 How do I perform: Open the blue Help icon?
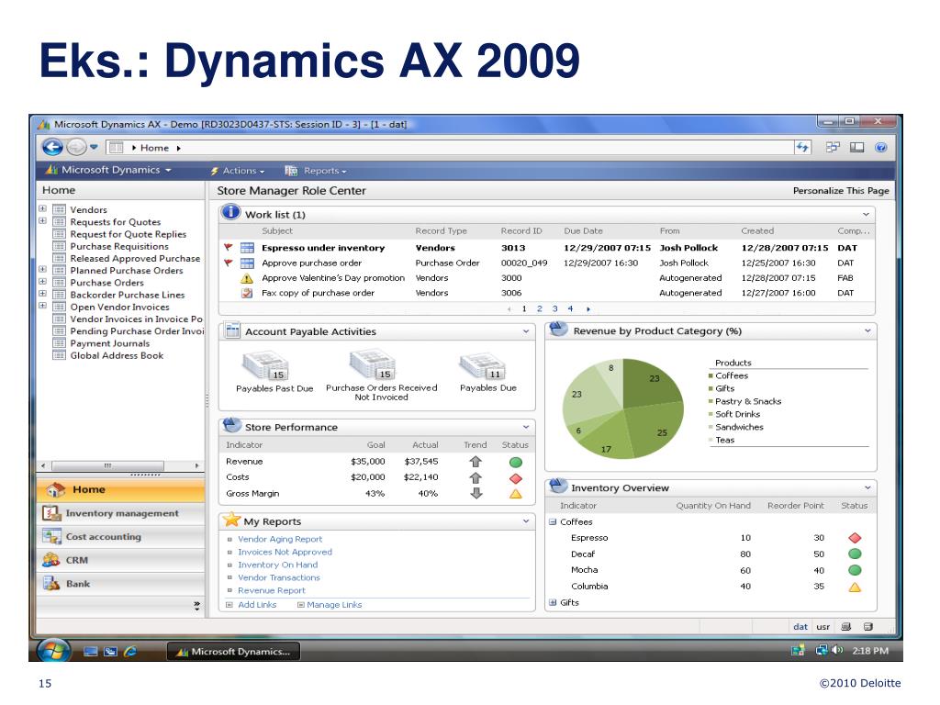[880, 148]
